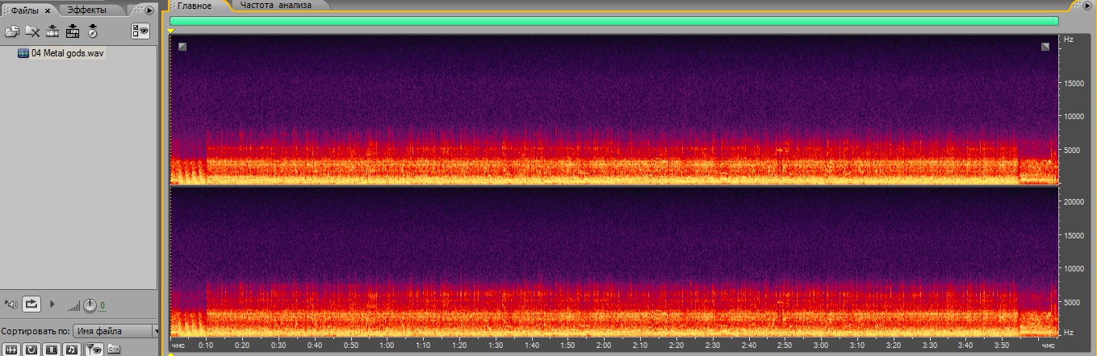Viewport: 1097px width, 356px height.
Task: Switch to the Файлы tab
Action: (x=24, y=10)
